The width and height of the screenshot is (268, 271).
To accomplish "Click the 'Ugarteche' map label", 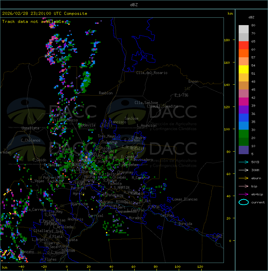I will tap(80, 204).
